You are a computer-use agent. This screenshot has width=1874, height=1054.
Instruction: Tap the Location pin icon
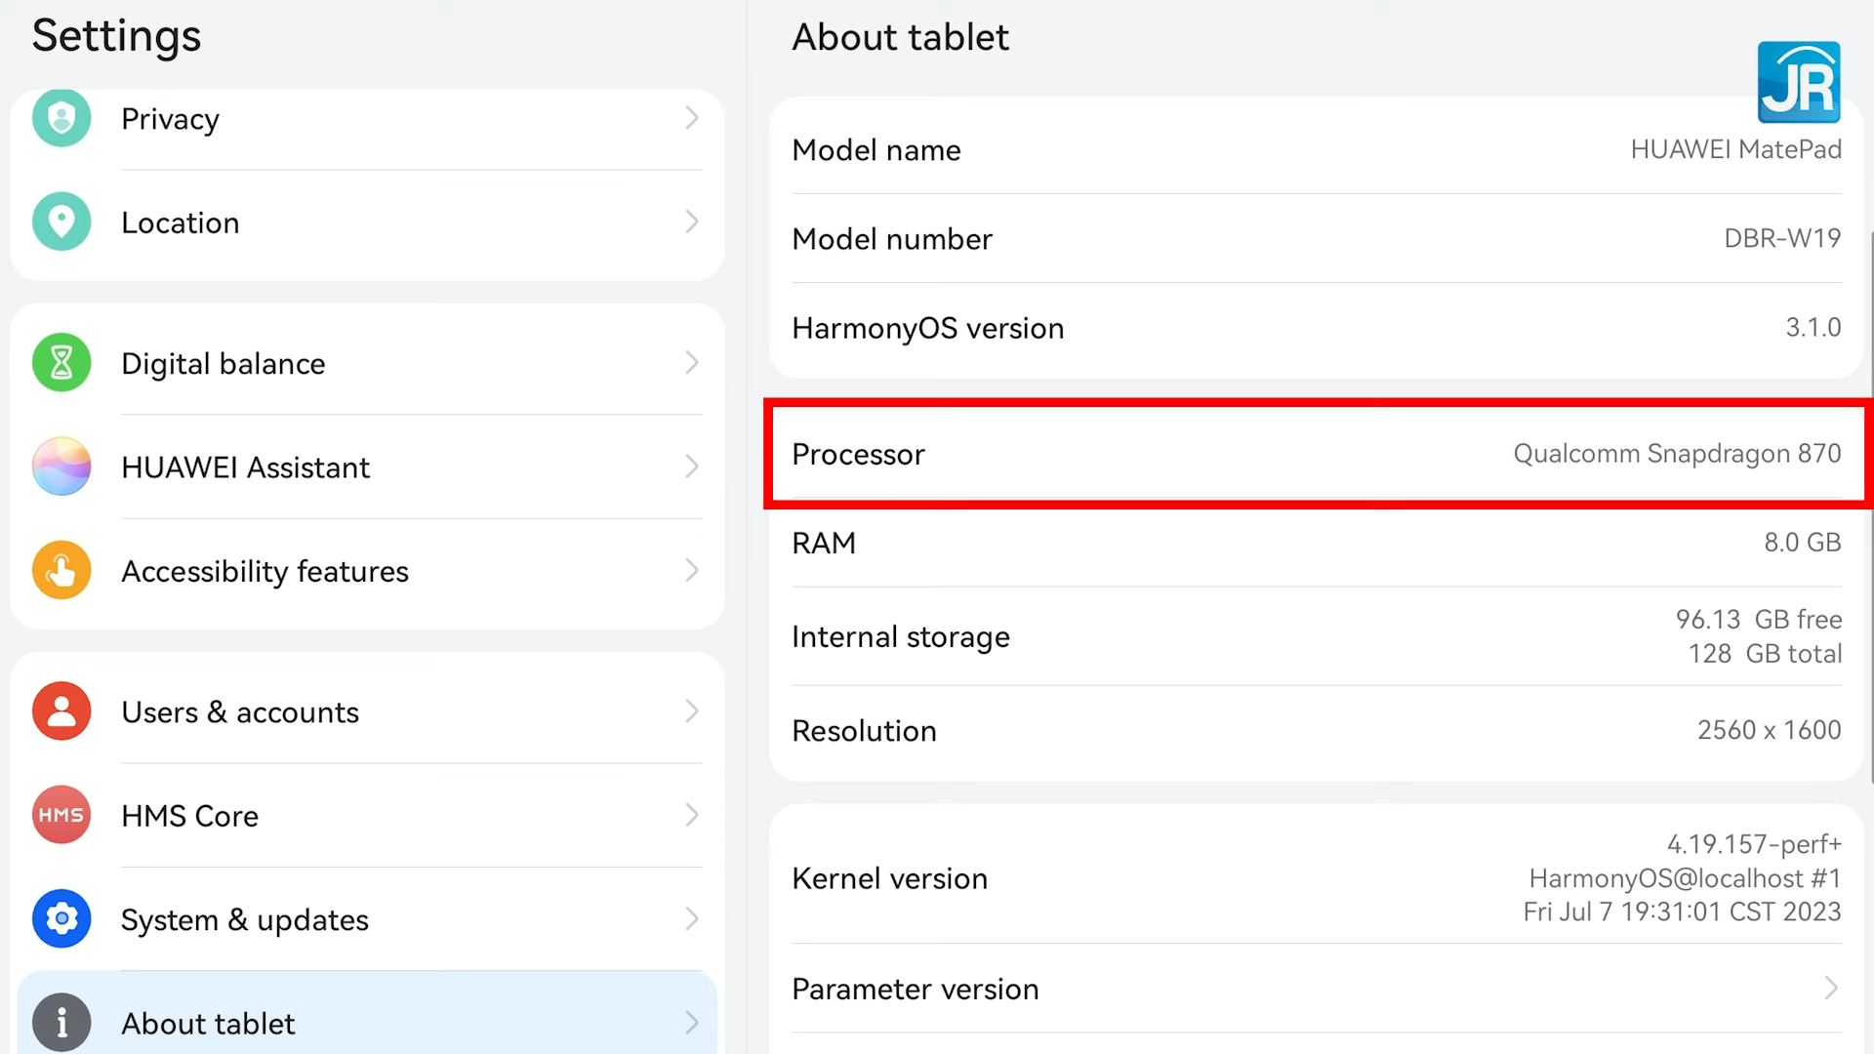[61, 222]
